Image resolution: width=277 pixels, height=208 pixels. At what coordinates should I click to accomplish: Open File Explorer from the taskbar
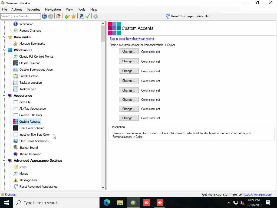pyautogui.click(x=120, y=203)
